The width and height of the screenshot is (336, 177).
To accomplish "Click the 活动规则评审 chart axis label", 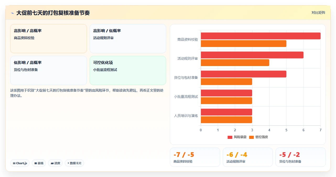I will tap(188, 58).
